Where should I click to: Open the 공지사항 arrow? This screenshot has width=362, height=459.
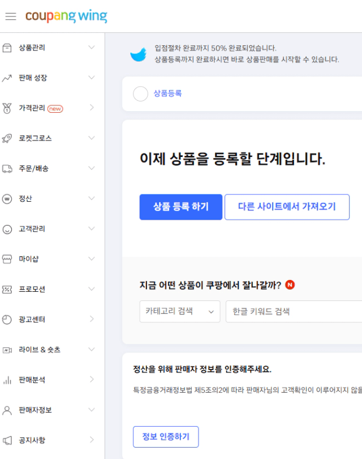[92, 440]
